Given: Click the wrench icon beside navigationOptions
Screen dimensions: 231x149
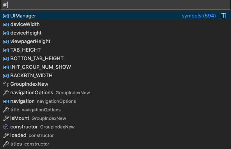Looking at the screenshot, I should click(x=6, y=93).
